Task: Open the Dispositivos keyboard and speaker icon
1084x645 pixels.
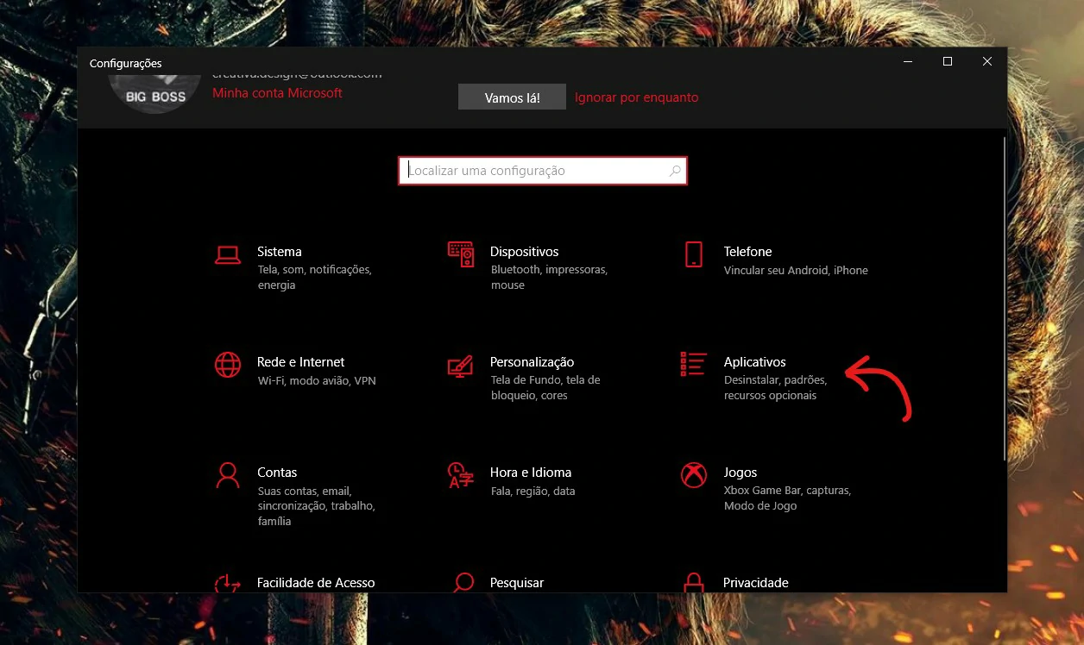Action: [x=461, y=254]
